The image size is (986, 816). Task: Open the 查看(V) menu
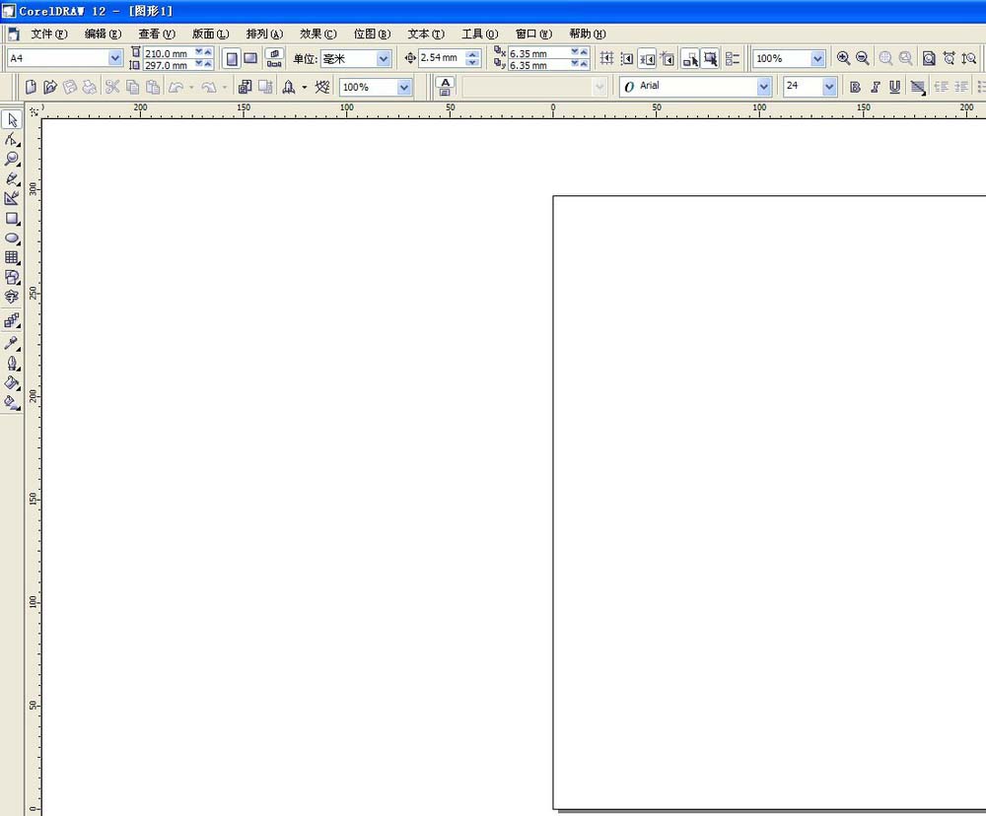click(157, 34)
